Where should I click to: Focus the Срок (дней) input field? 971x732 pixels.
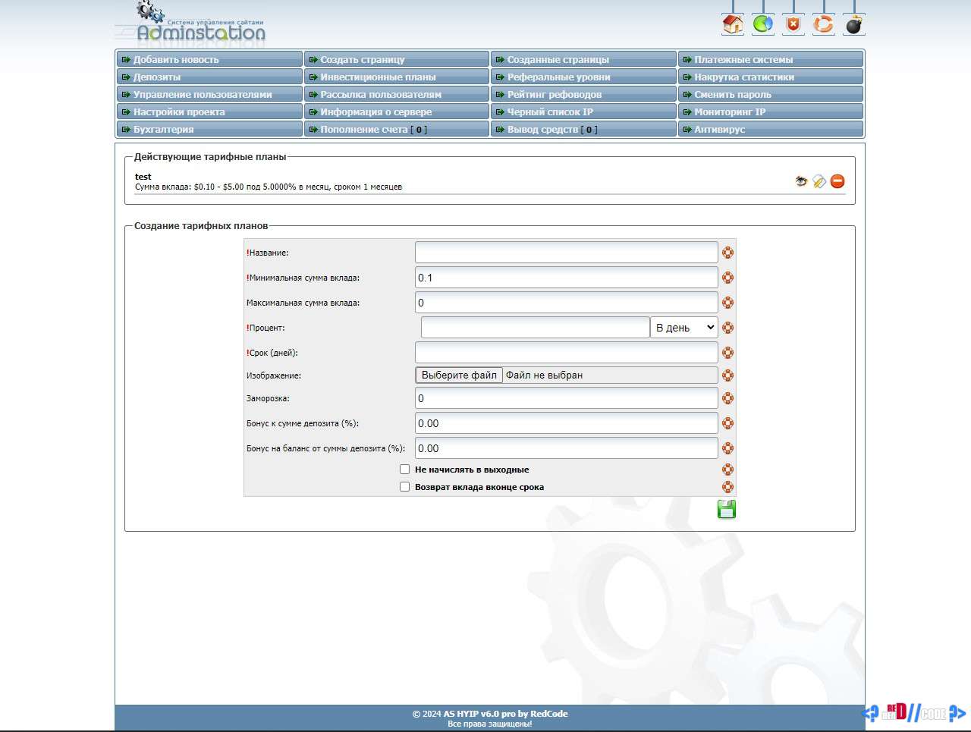566,353
